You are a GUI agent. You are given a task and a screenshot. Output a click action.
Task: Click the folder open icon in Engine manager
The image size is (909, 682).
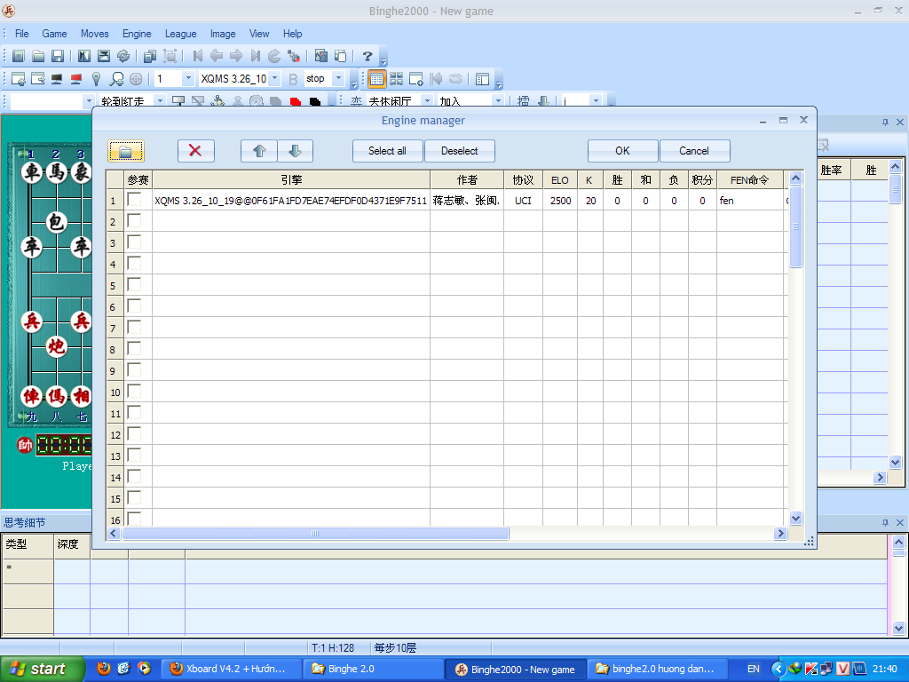pyautogui.click(x=126, y=151)
